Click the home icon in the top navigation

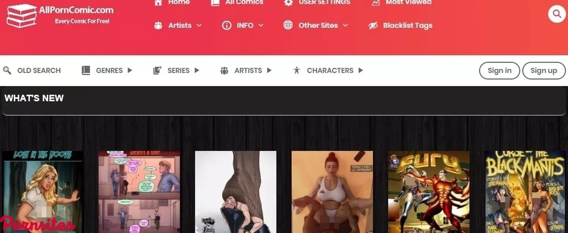coord(159,3)
